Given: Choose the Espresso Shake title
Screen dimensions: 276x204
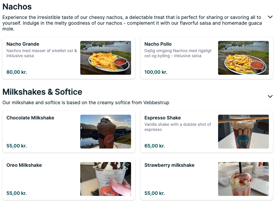Looking at the screenshot, I should coord(163,118).
